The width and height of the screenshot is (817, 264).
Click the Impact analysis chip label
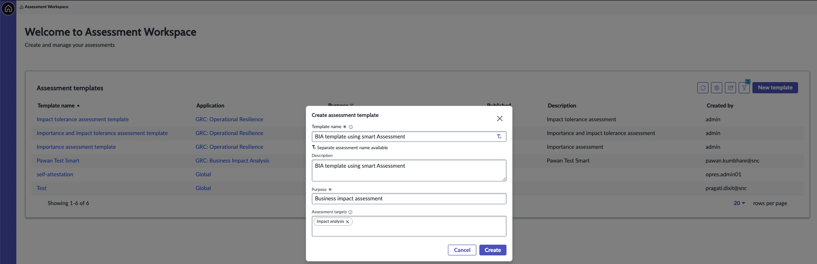click(330, 221)
